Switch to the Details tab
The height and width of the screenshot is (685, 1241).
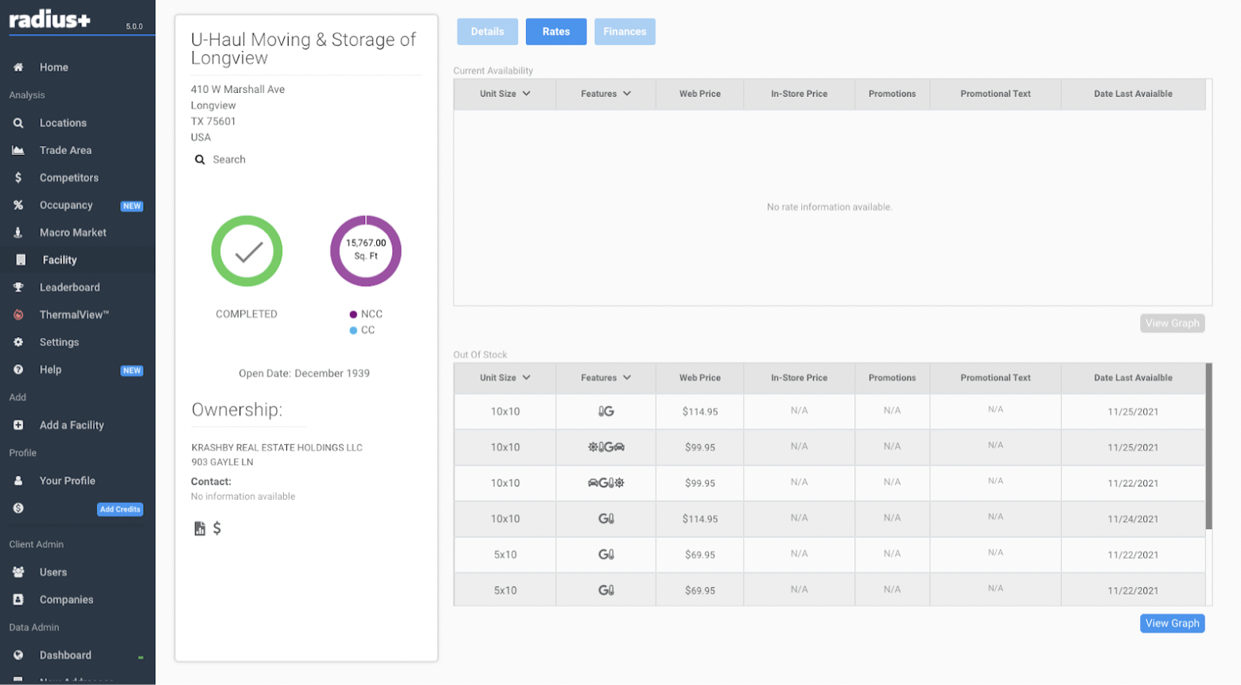(488, 32)
